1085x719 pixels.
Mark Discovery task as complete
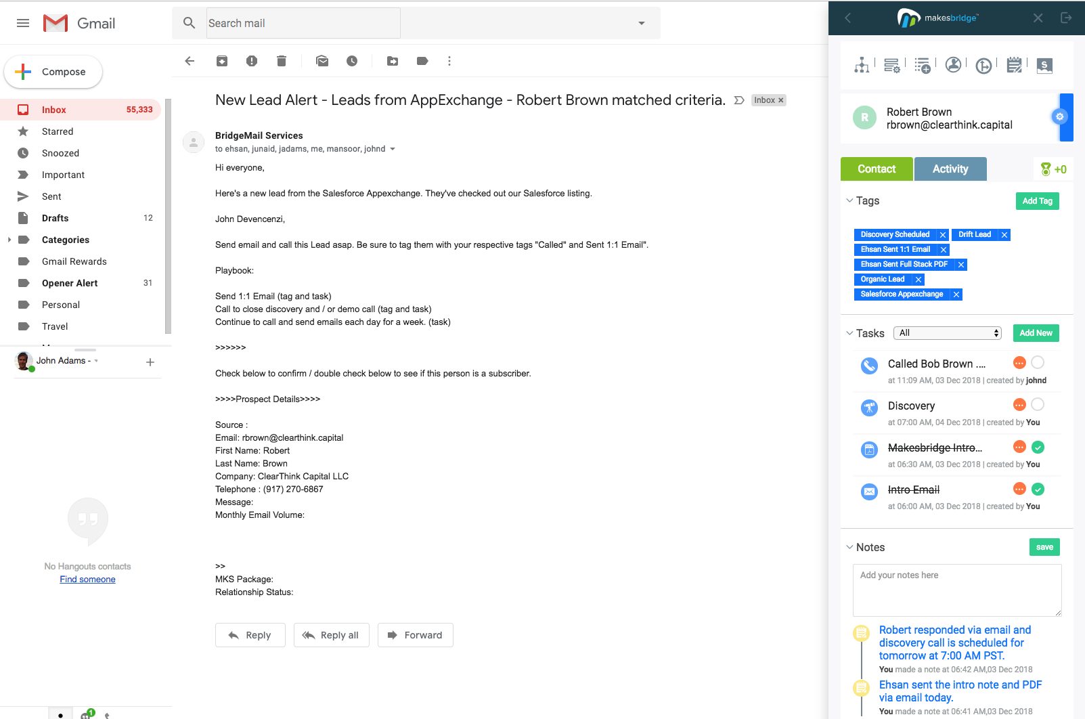click(x=1038, y=405)
